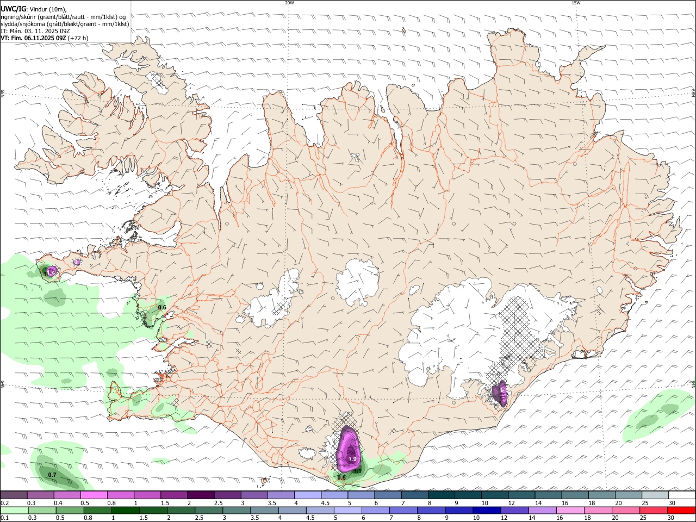This screenshot has height=522, width=696.
Task: Pick the navy blue 10 mm rain swatch
Action: pos(487,510)
